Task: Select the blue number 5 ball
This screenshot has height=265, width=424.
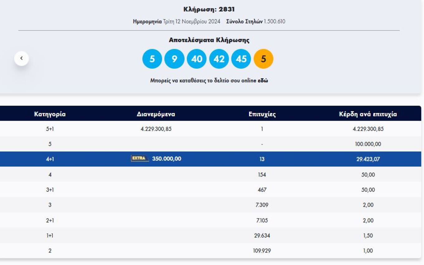Action: pos(152,59)
